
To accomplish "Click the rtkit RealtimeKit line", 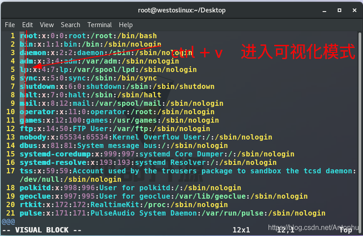I will [124, 205].
